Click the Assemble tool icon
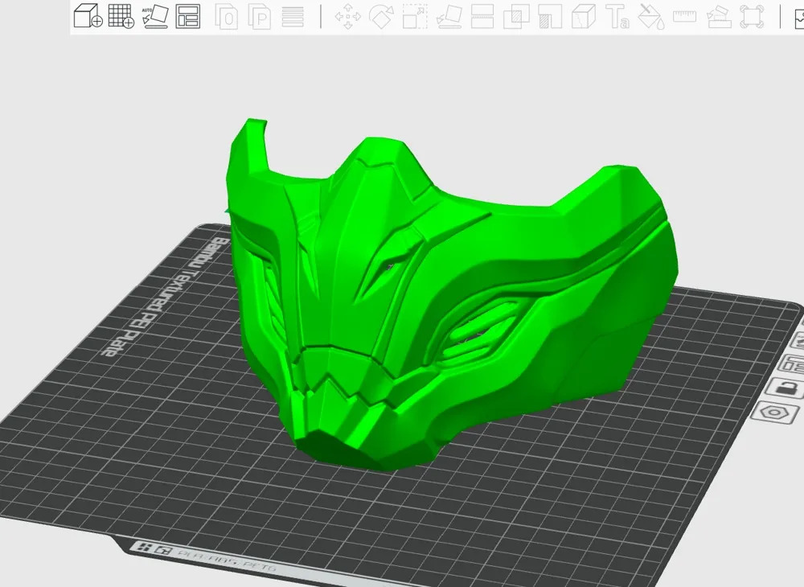The image size is (804, 587). click(x=718, y=17)
